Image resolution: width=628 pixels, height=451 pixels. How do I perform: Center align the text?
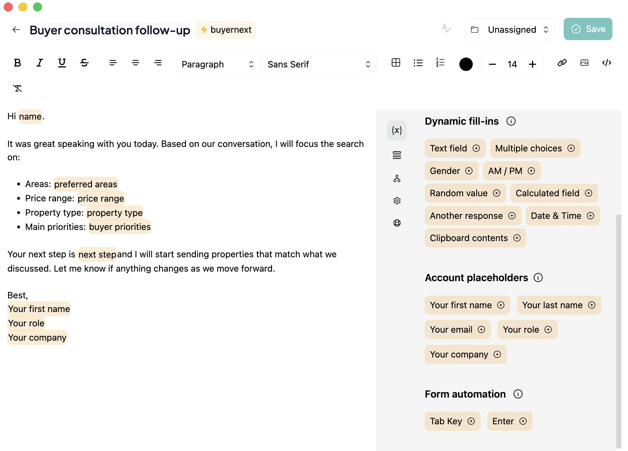[136, 63]
